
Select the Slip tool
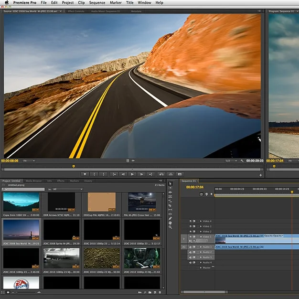click(x=170, y=210)
